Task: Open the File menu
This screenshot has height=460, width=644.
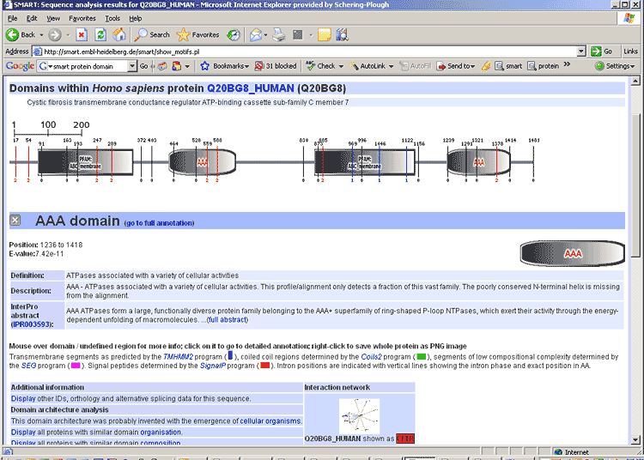Action: point(12,19)
